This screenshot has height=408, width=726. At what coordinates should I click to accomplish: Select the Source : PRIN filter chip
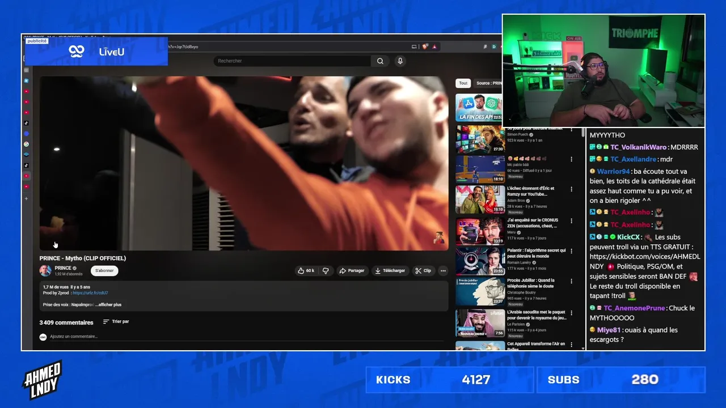(x=488, y=83)
